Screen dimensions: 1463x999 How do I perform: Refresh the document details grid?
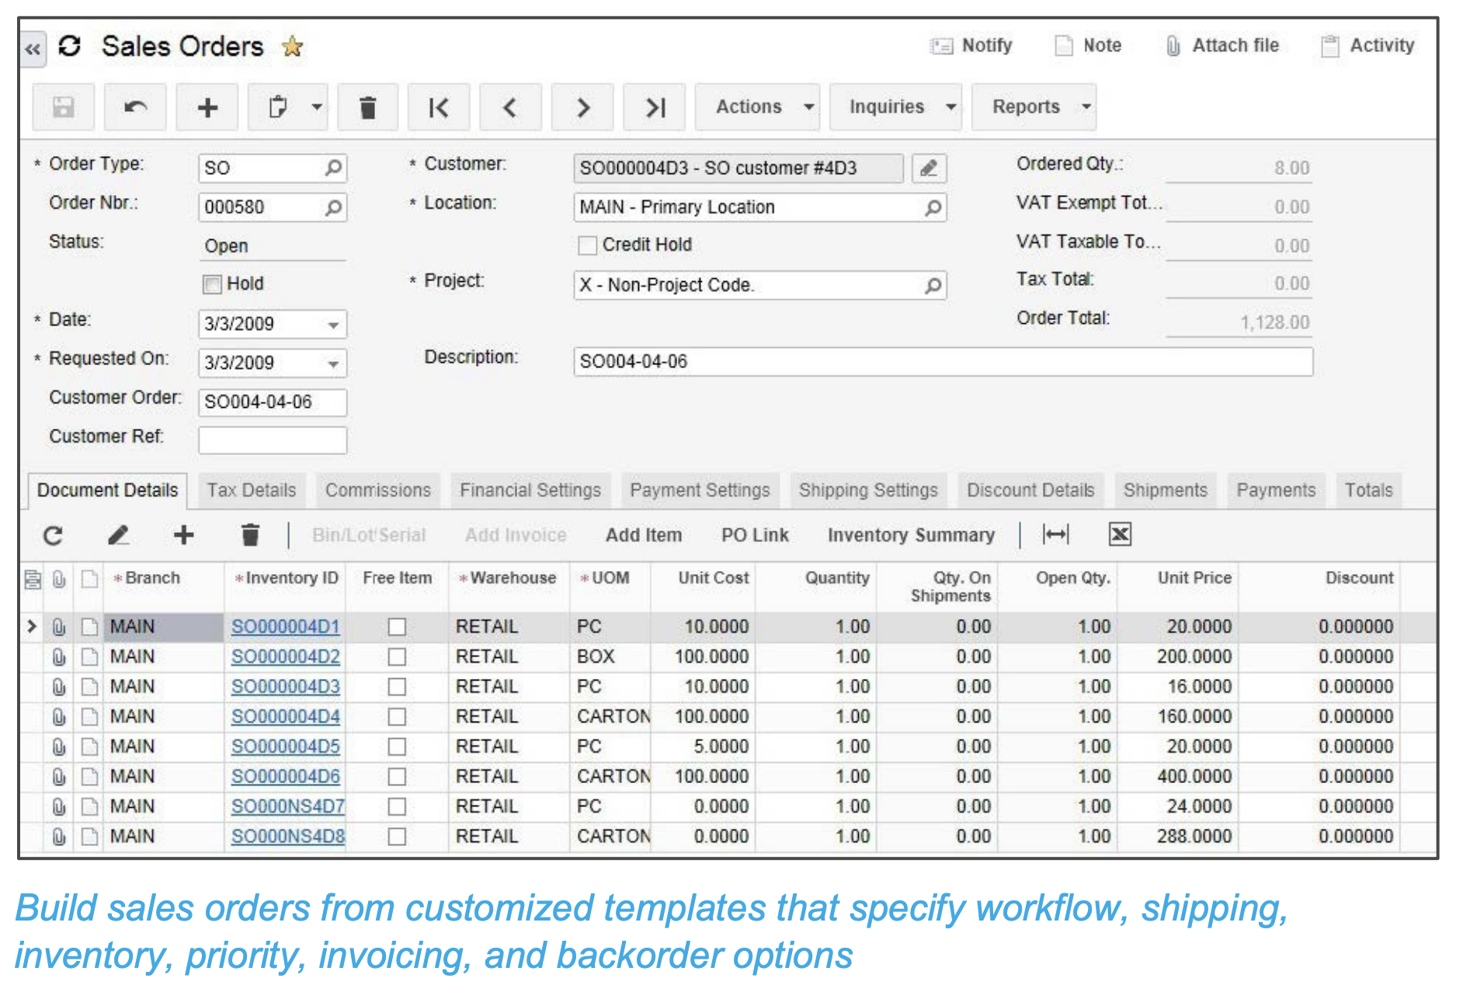click(x=53, y=535)
